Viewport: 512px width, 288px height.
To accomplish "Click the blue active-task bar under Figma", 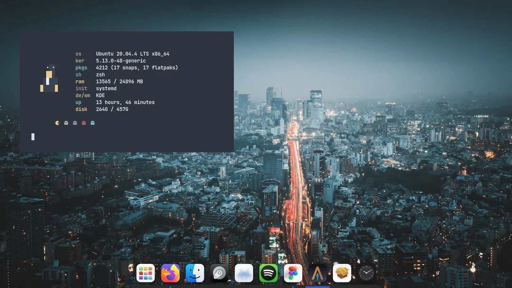I will (x=317, y=286).
